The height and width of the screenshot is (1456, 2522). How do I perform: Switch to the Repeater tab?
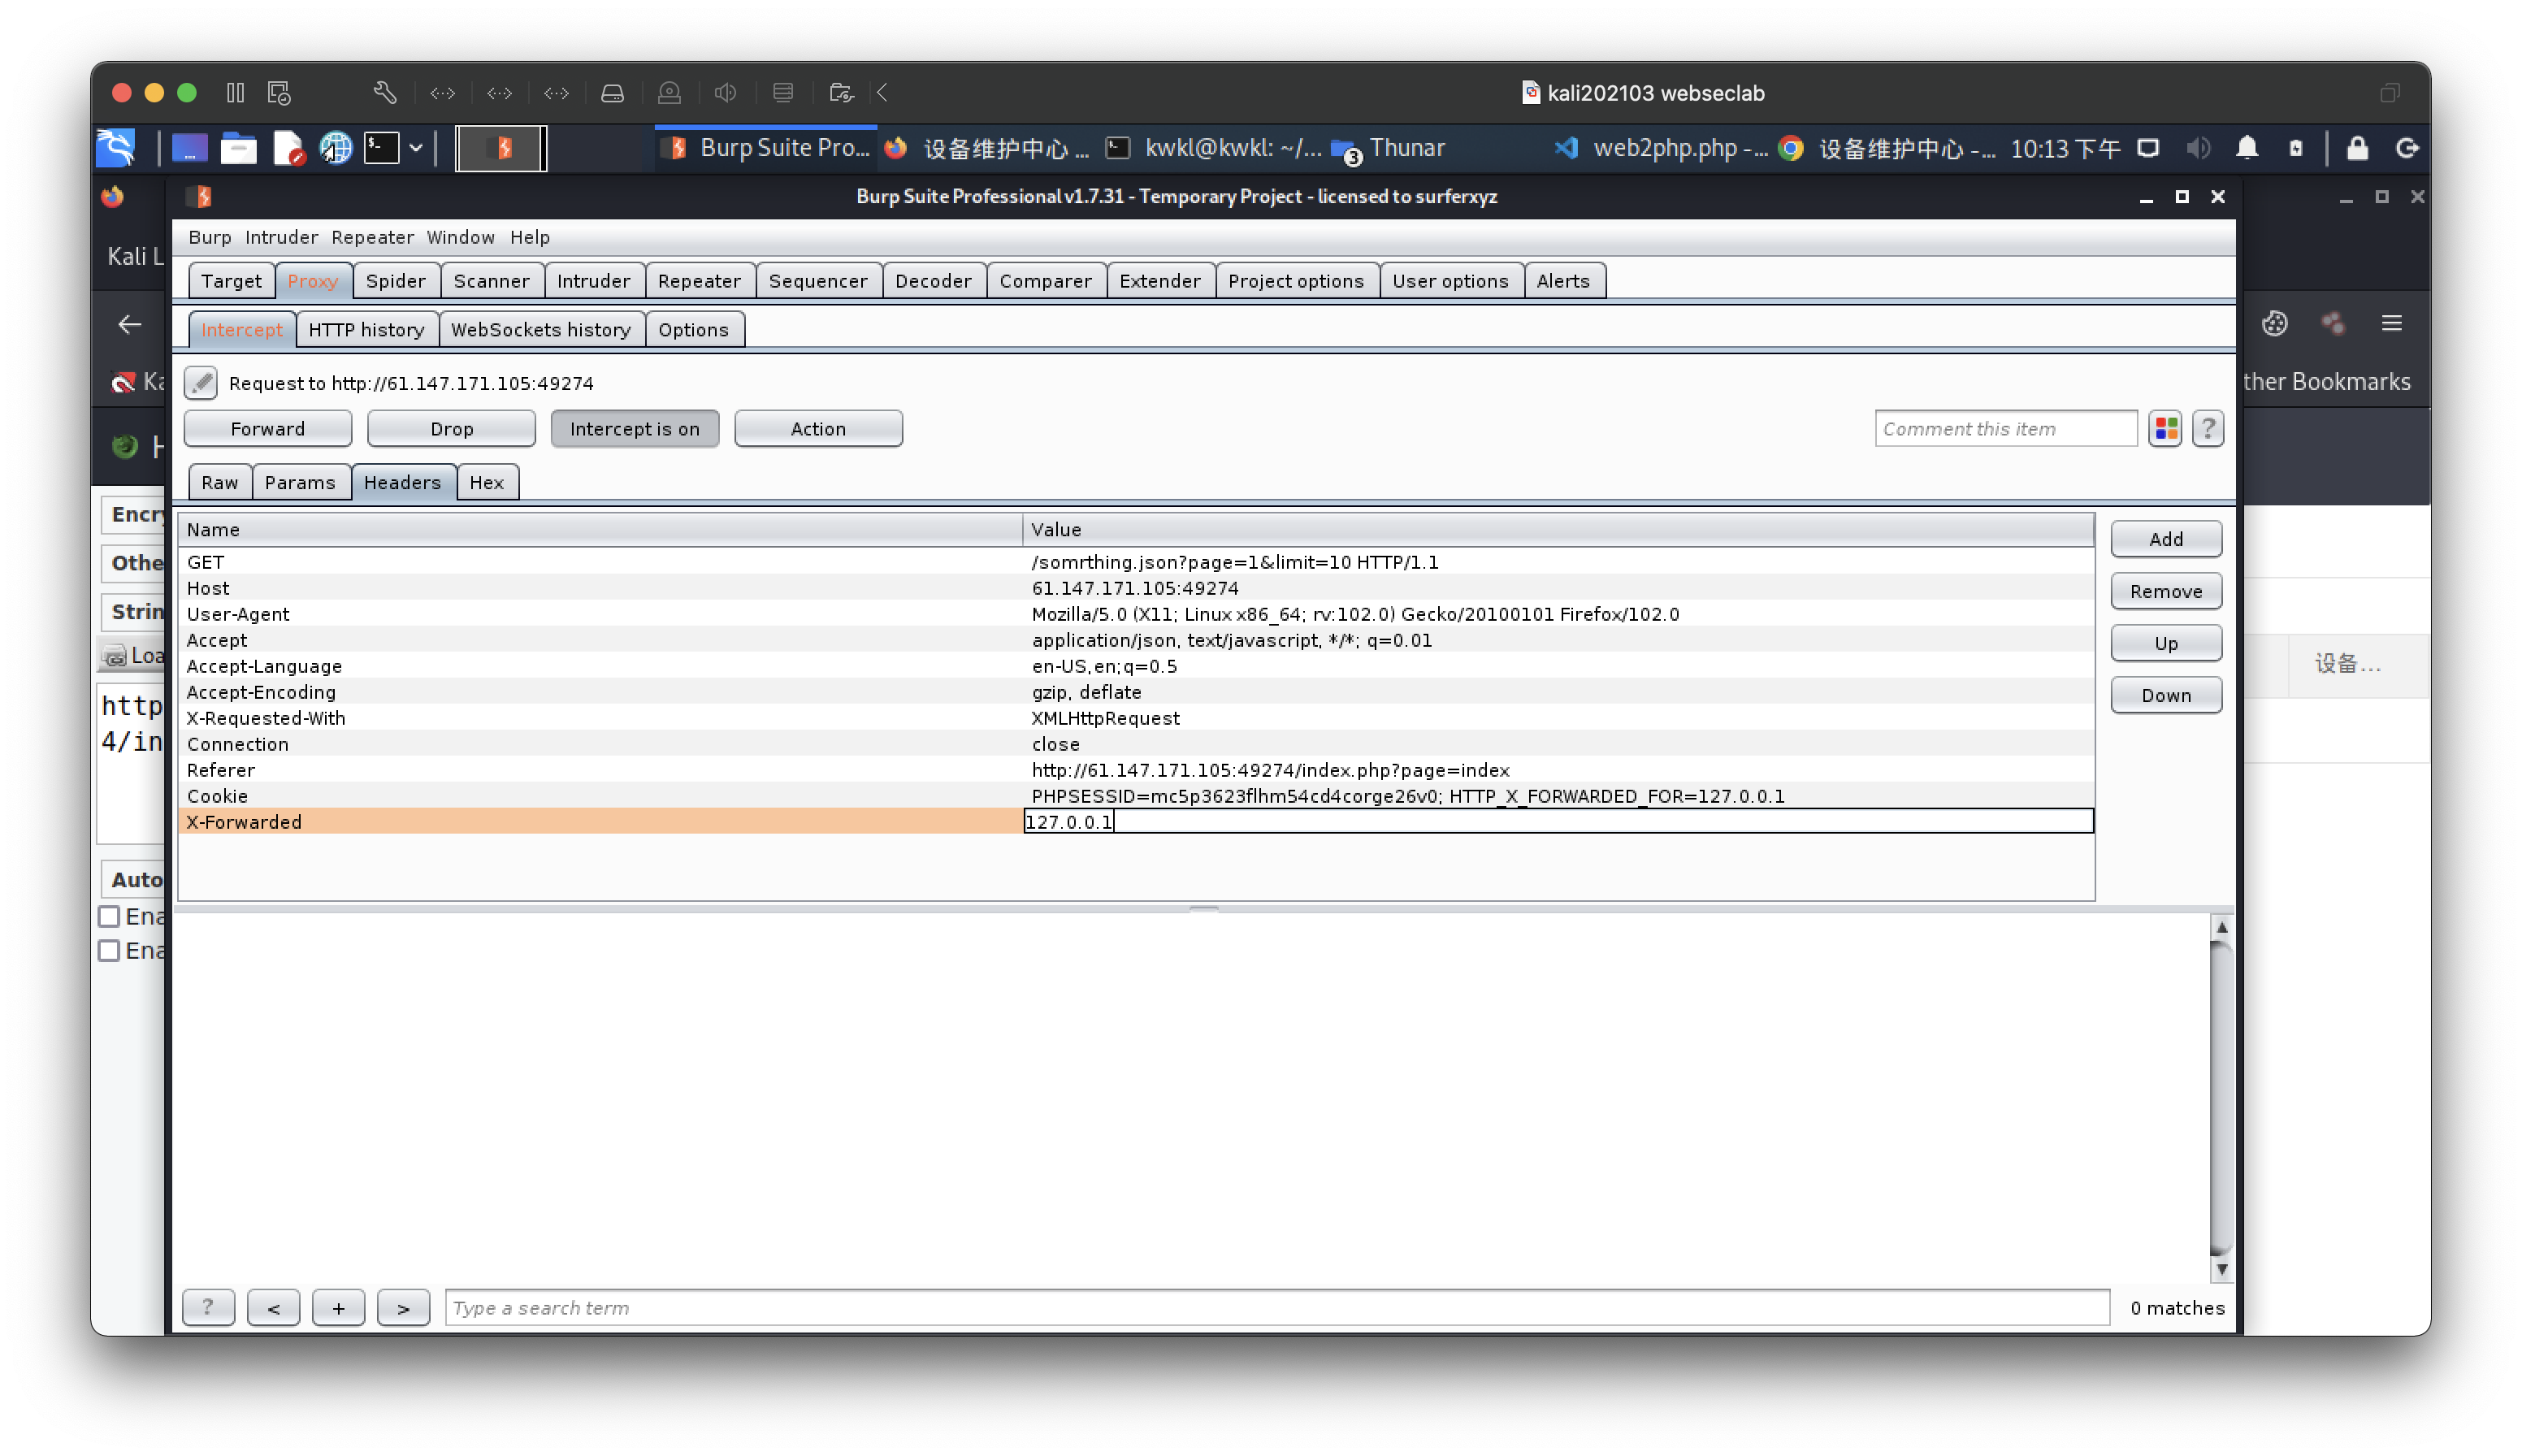(698, 281)
